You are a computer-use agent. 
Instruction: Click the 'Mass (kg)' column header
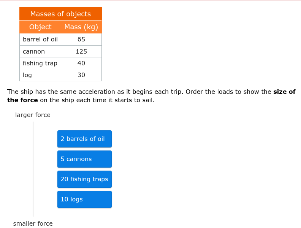point(81,27)
